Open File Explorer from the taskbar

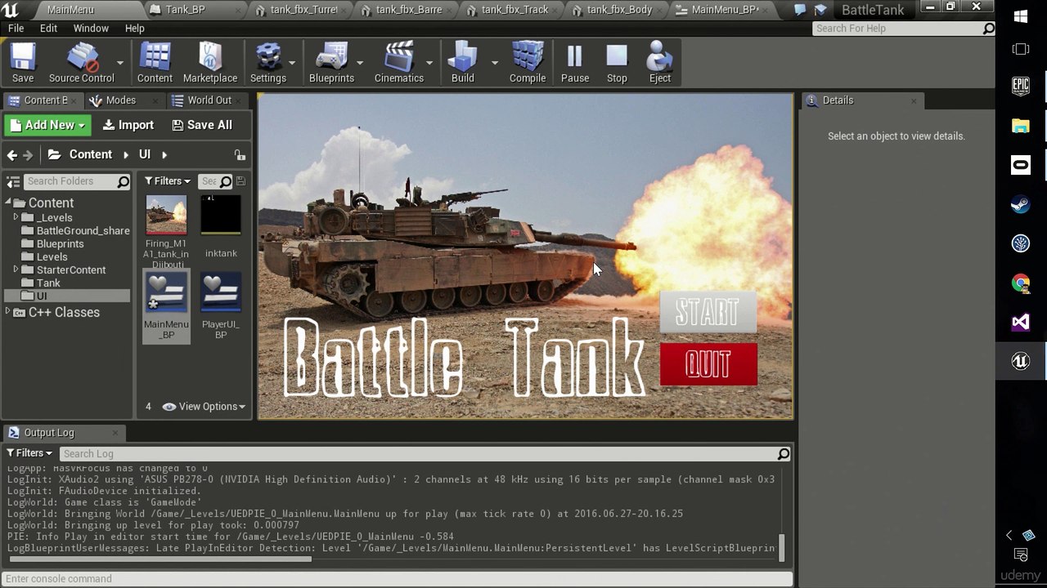pyautogui.click(x=1021, y=126)
